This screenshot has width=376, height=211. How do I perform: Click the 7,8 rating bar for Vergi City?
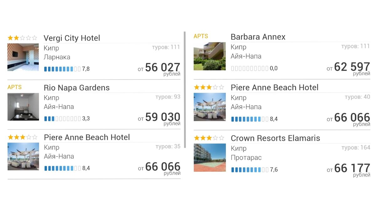pyautogui.click(x=62, y=69)
